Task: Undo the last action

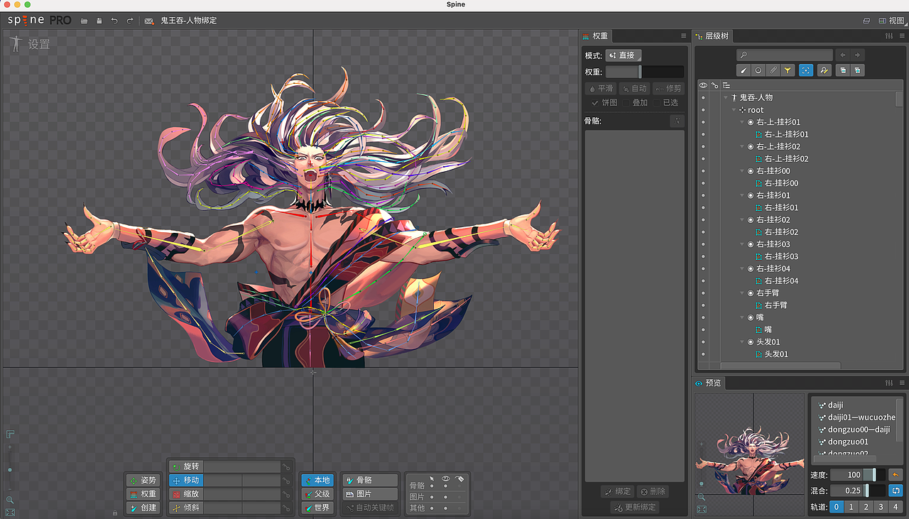Action: (x=114, y=21)
